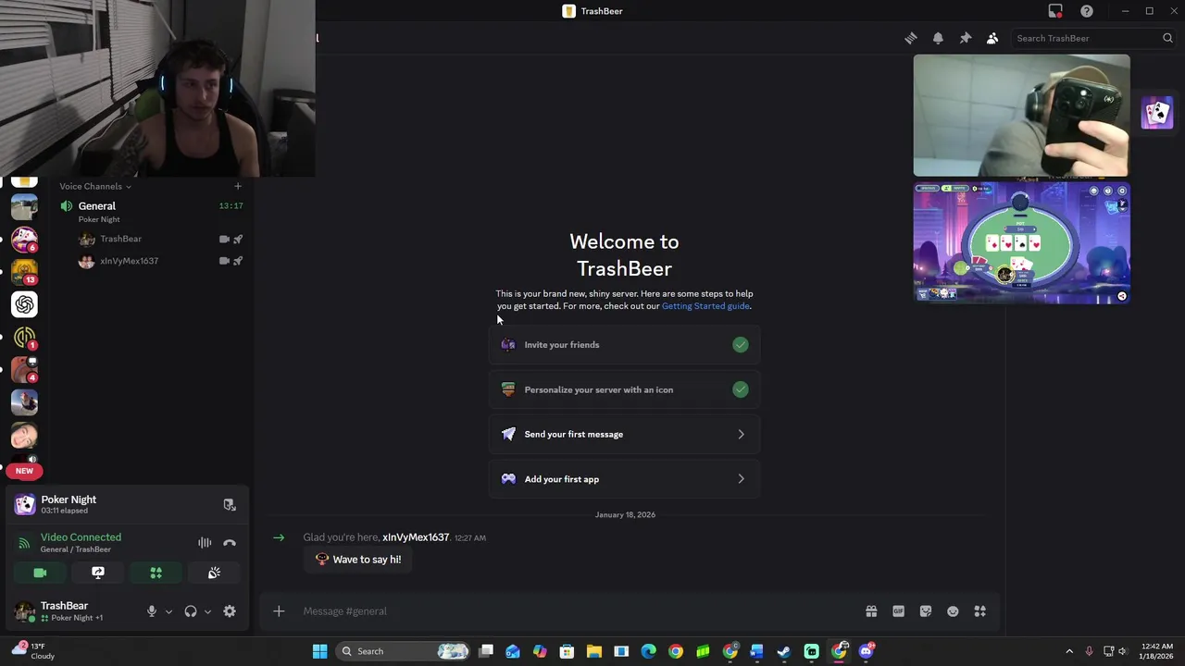Open the server with 6 notifications
The image size is (1185, 666).
[24, 239]
